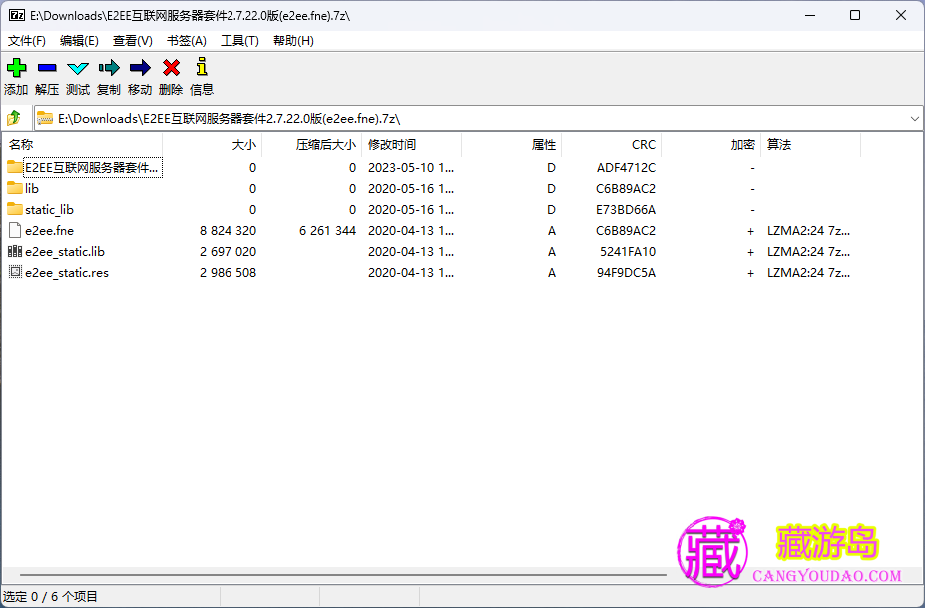Click the archive path address field

point(472,119)
